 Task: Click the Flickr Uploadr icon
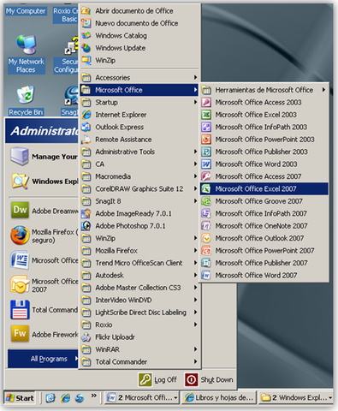point(86,337)
